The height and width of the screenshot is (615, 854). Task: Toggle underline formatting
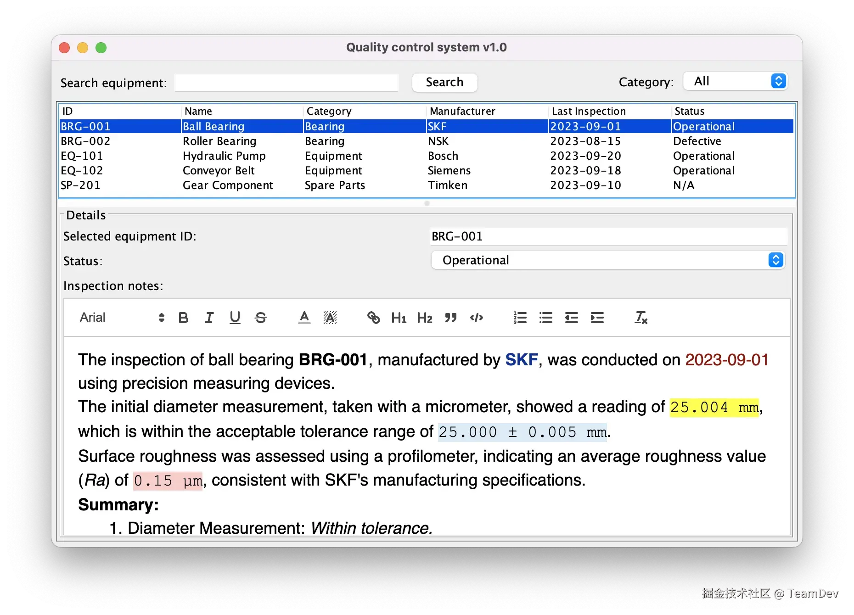tap(235, 318)
